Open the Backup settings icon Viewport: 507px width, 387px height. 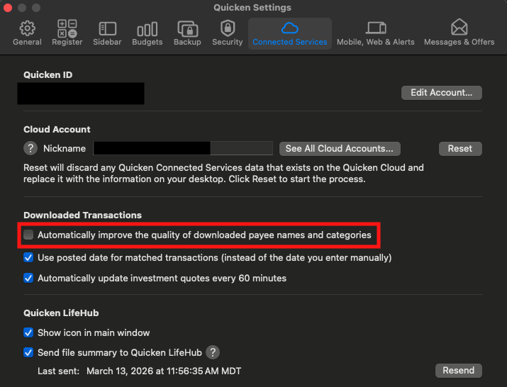coord(187,29)
